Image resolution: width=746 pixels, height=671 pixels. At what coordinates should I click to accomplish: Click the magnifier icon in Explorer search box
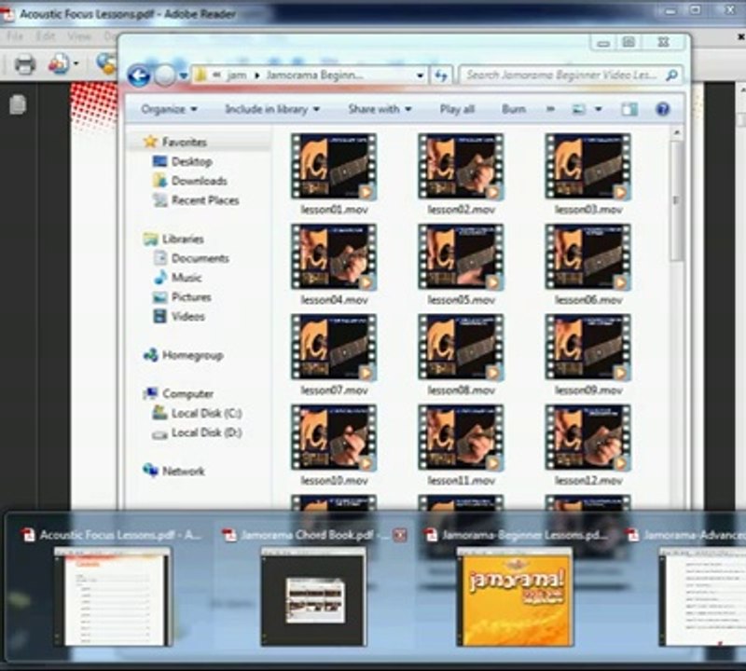(671, 75)
